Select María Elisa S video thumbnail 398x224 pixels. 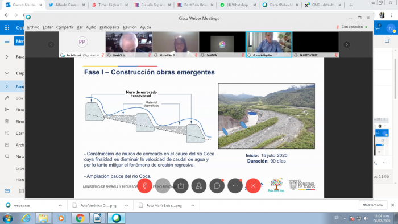click(x=176, y=45)
